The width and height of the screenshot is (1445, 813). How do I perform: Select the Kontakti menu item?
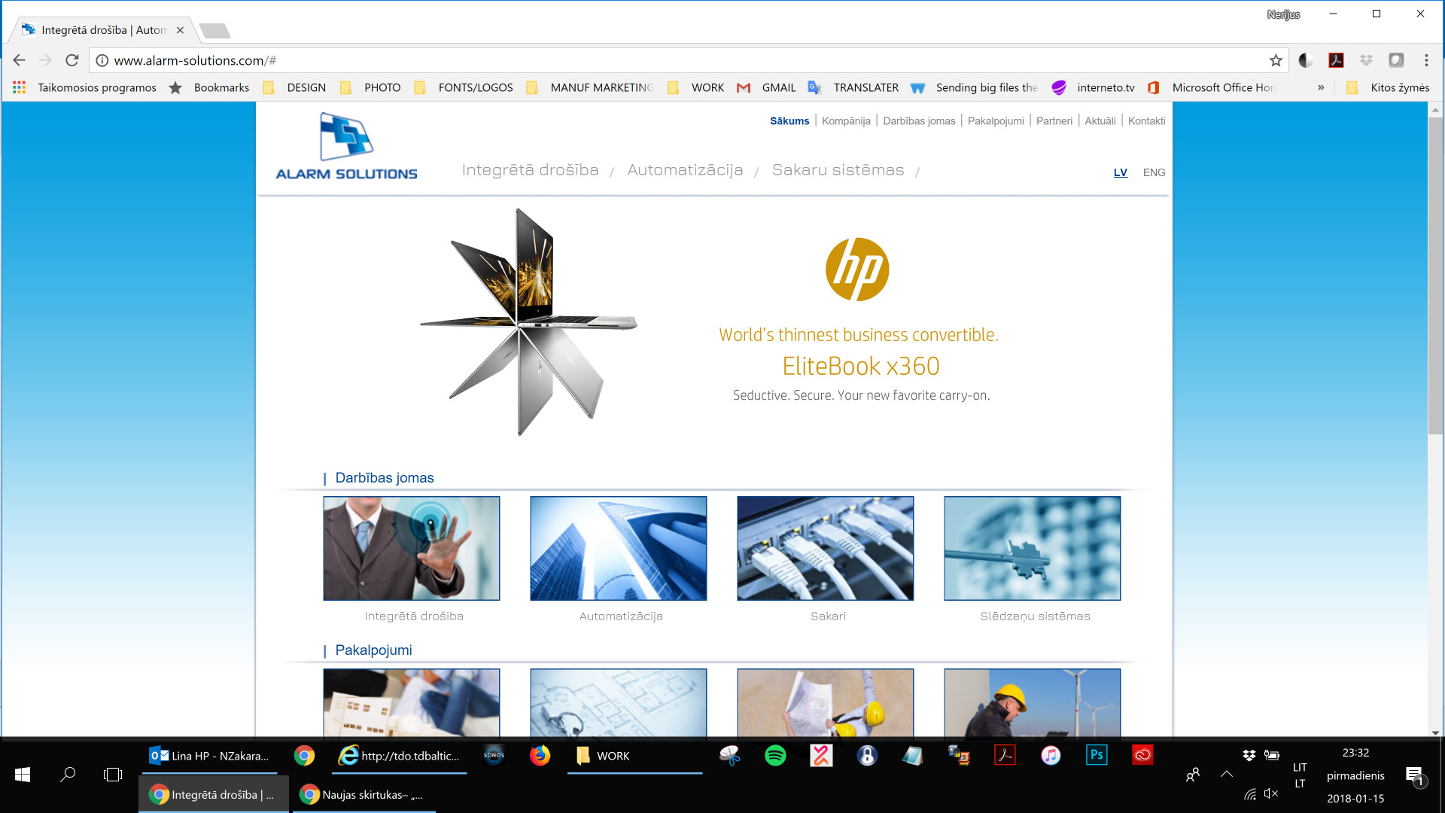coord(1146,120)
